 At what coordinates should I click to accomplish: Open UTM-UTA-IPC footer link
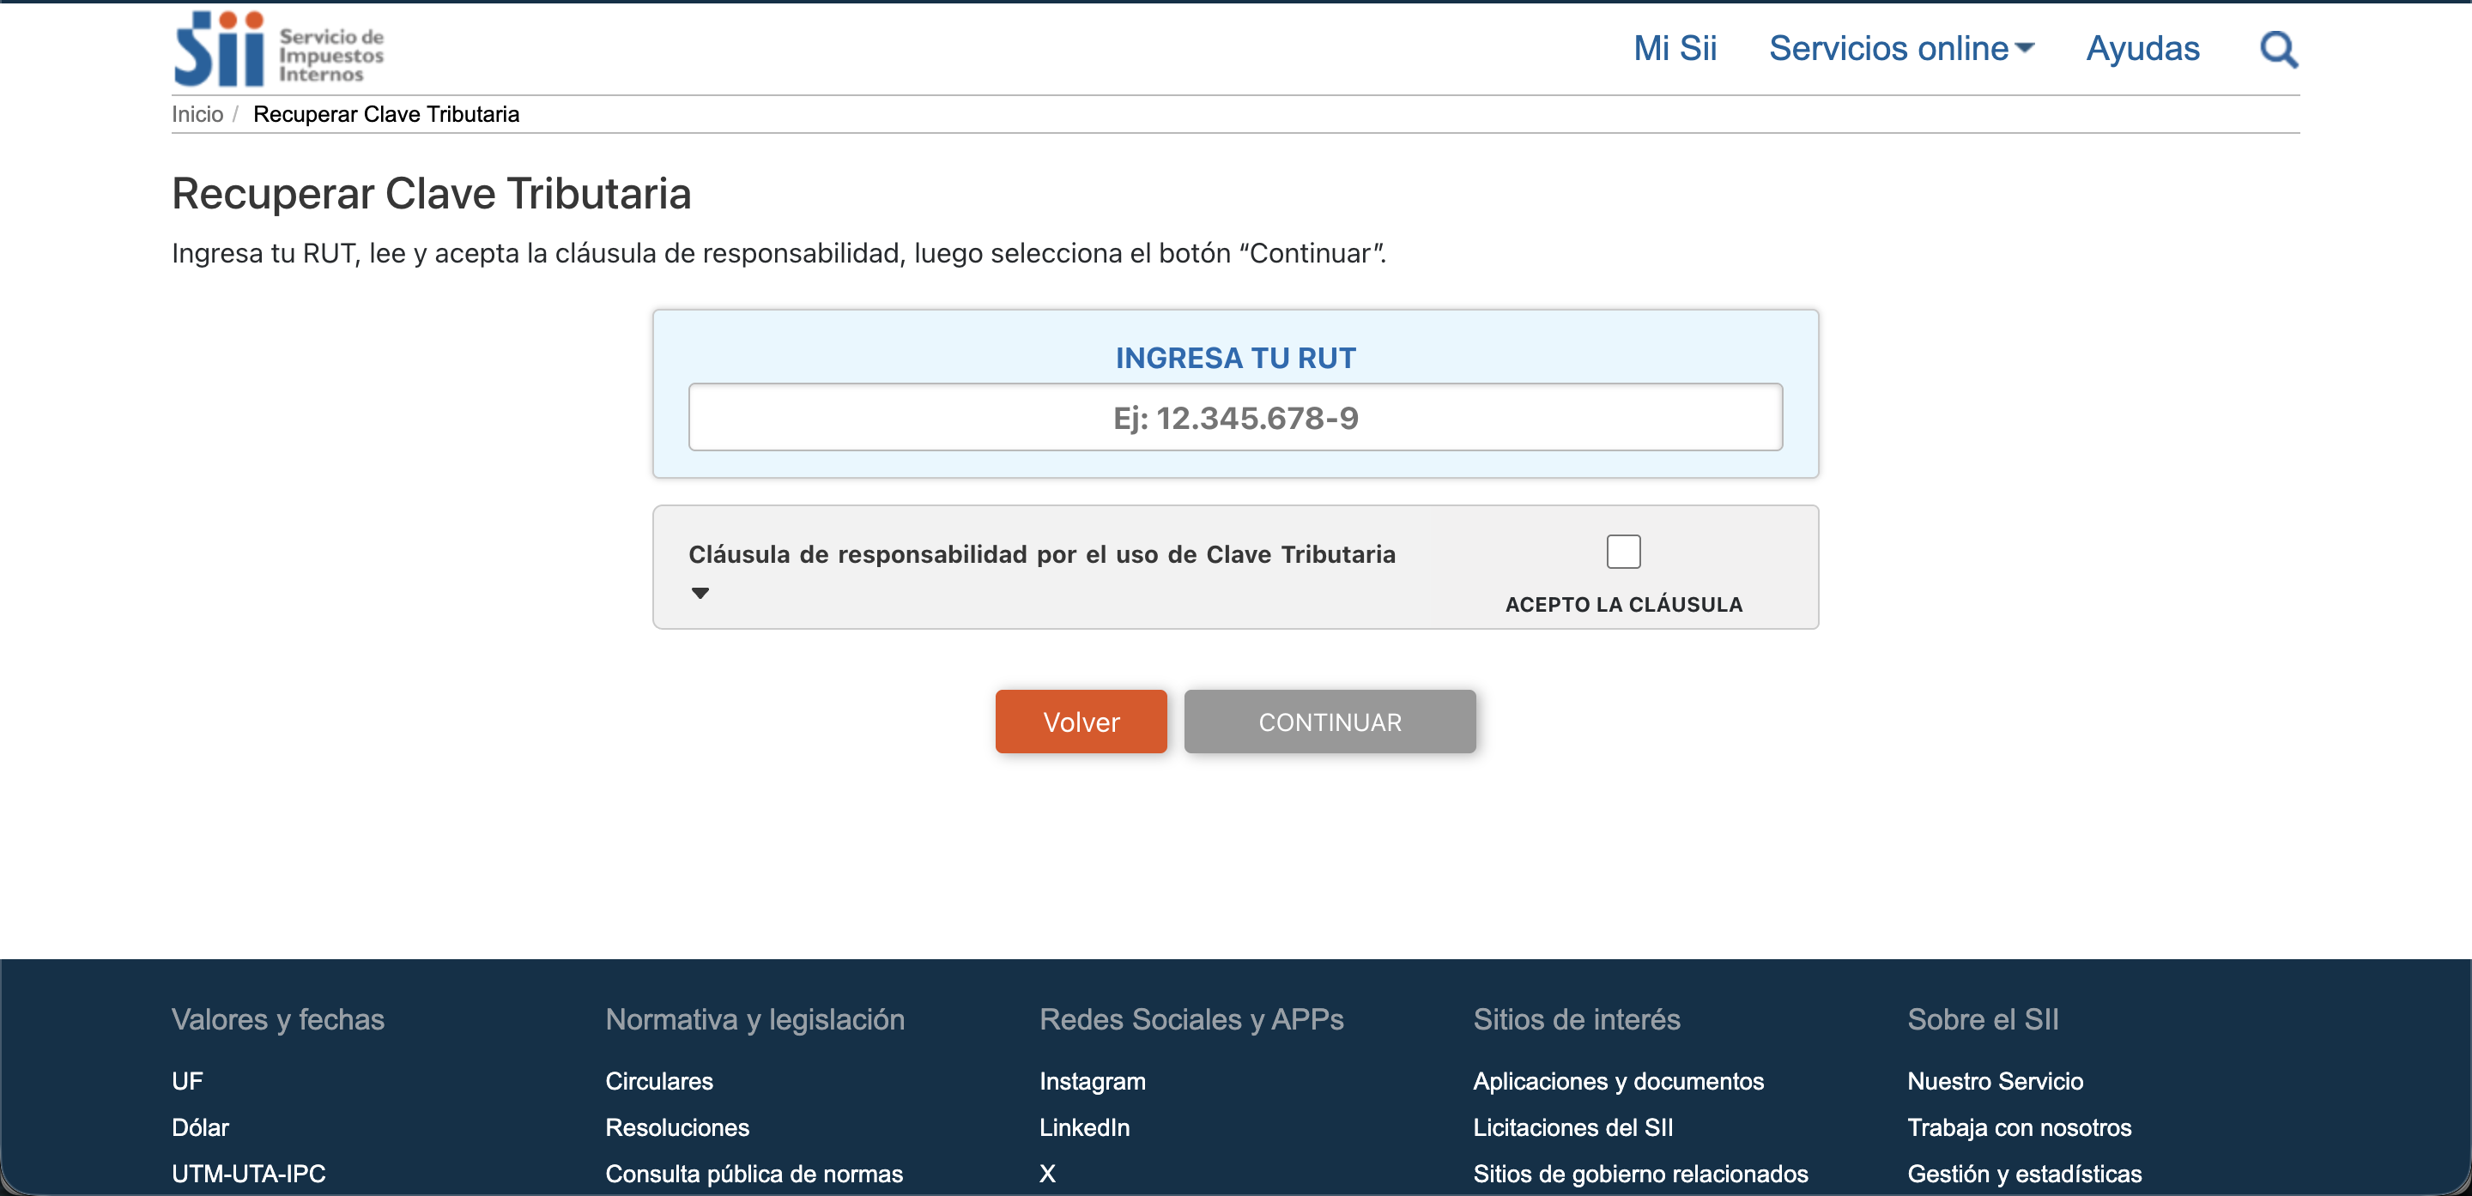[249, 1173]
